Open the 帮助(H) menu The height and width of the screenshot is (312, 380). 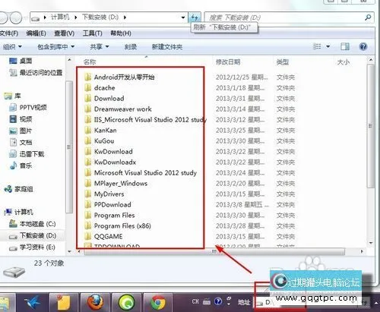click(x=121, y=33)
